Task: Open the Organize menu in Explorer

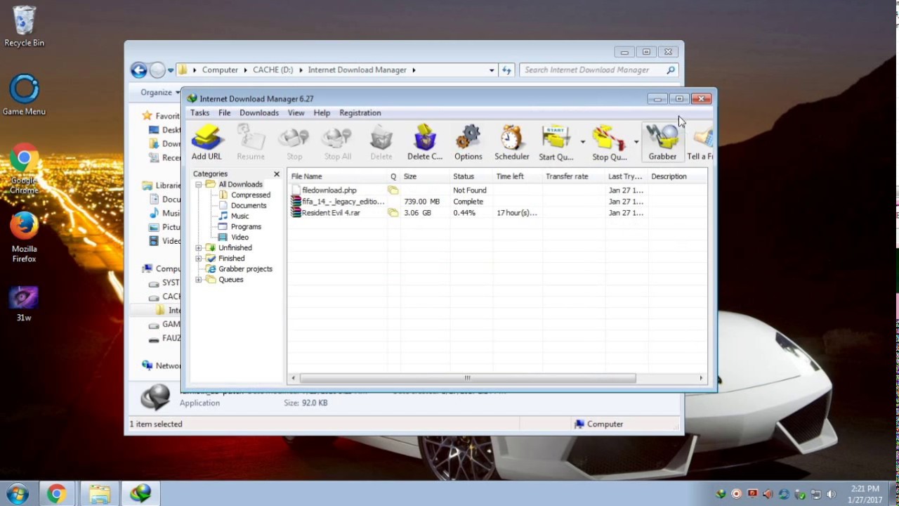Action: click(x=159, y=92)
